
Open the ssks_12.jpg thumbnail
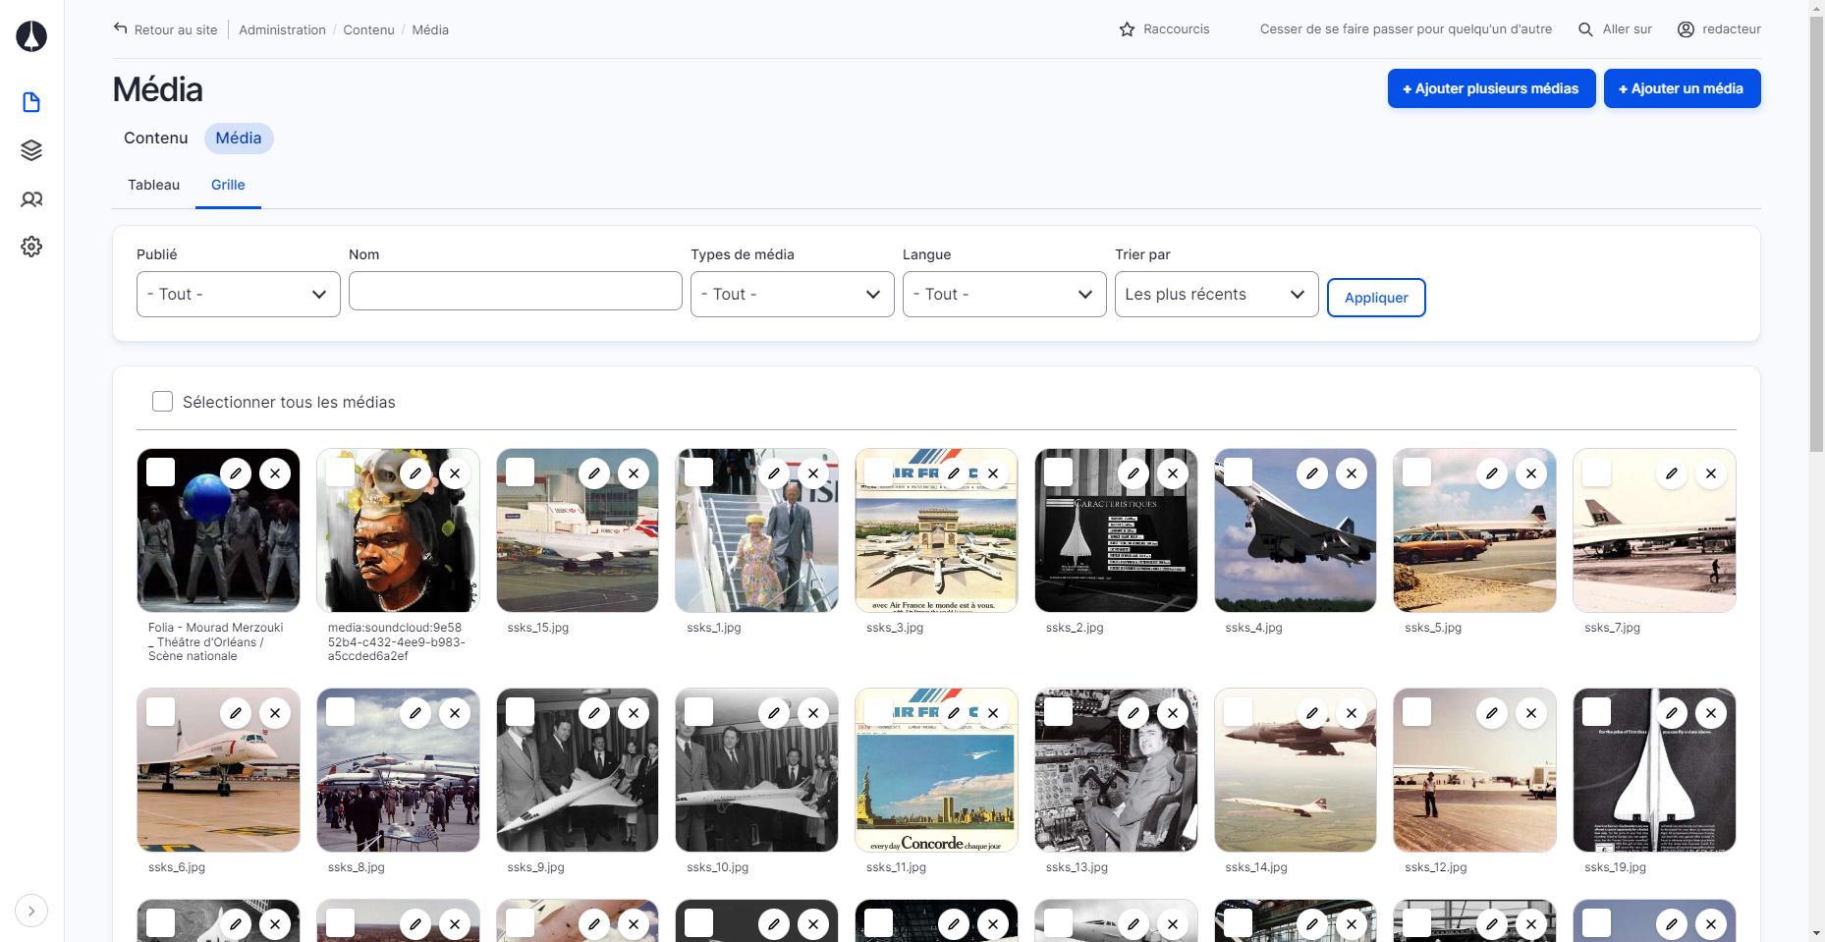click(x=1475, y=770)
